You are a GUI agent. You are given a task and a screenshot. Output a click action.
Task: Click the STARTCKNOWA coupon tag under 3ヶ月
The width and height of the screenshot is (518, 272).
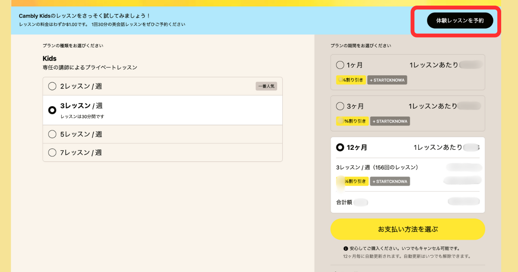coord(390,121)
